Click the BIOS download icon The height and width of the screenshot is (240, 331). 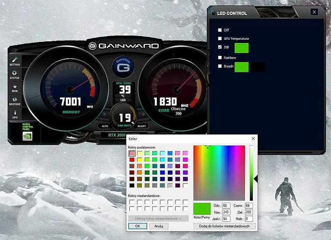pyautogui.click(x=14, y=88)
